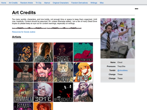Click the 'Pronouns' label in the infobox

click(111, 67)
